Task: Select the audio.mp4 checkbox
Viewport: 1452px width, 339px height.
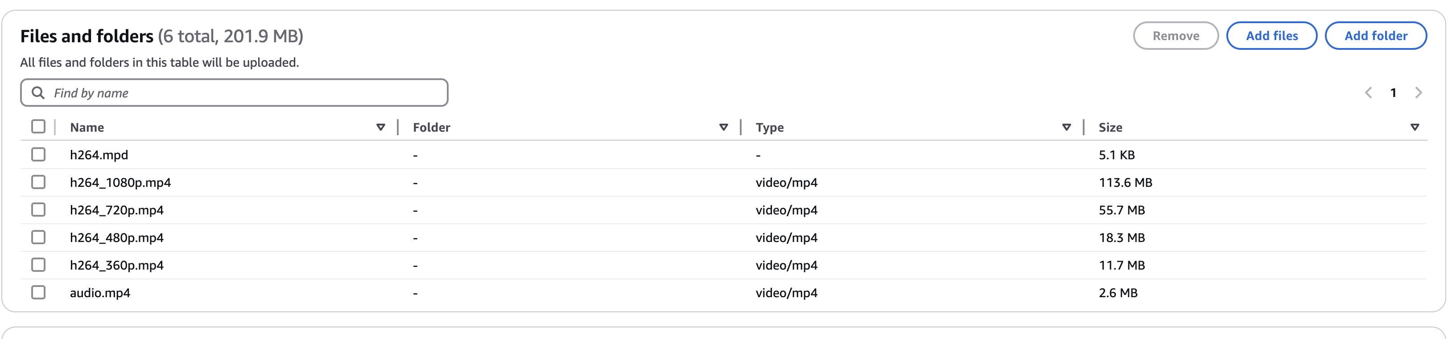Action: [38, 292]
